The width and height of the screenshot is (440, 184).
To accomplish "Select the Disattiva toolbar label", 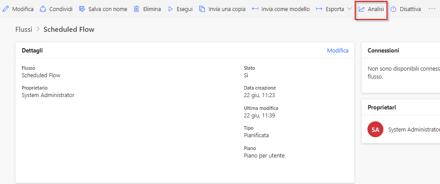I will click(410, 9).
